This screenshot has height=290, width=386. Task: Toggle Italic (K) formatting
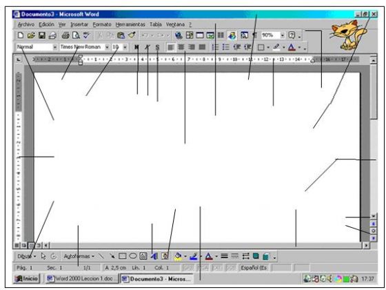pyautogui.click(x=148, y=47)
